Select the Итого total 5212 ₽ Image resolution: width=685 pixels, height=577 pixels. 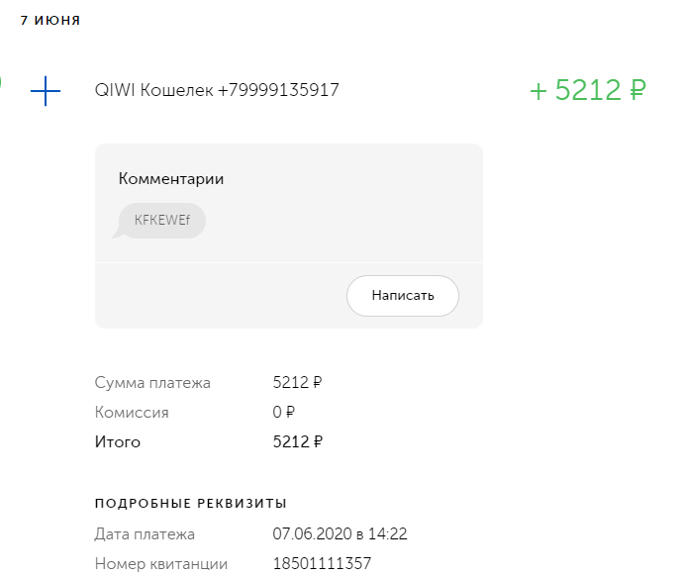click(298, 442)
